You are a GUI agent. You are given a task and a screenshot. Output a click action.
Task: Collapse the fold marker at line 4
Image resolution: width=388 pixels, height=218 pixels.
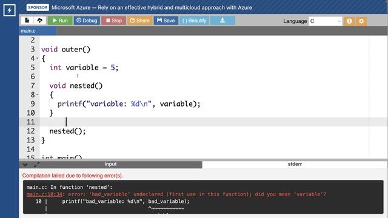coord(38,59)
